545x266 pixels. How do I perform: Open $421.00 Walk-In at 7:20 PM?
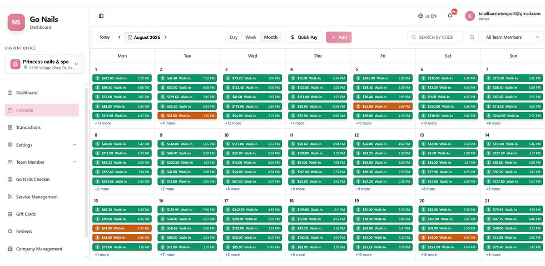[122, 78]
